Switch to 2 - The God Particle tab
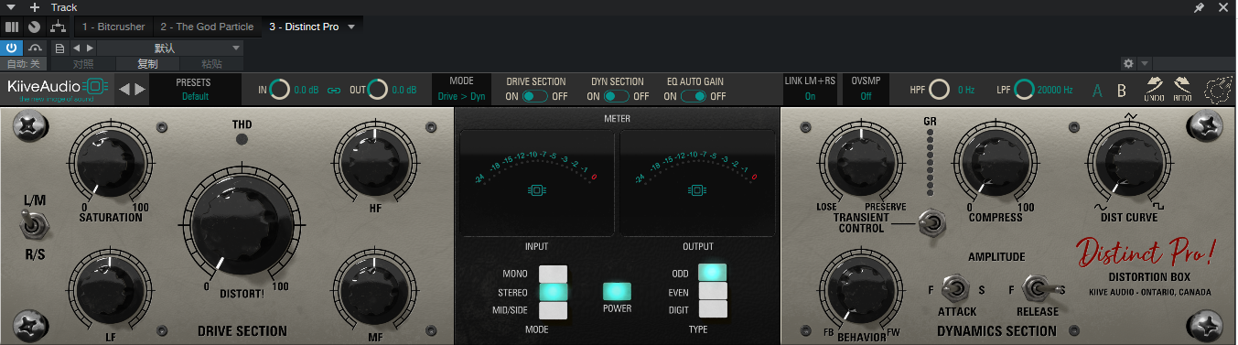The image size is (1238, 345). click(x=207, y=27)
